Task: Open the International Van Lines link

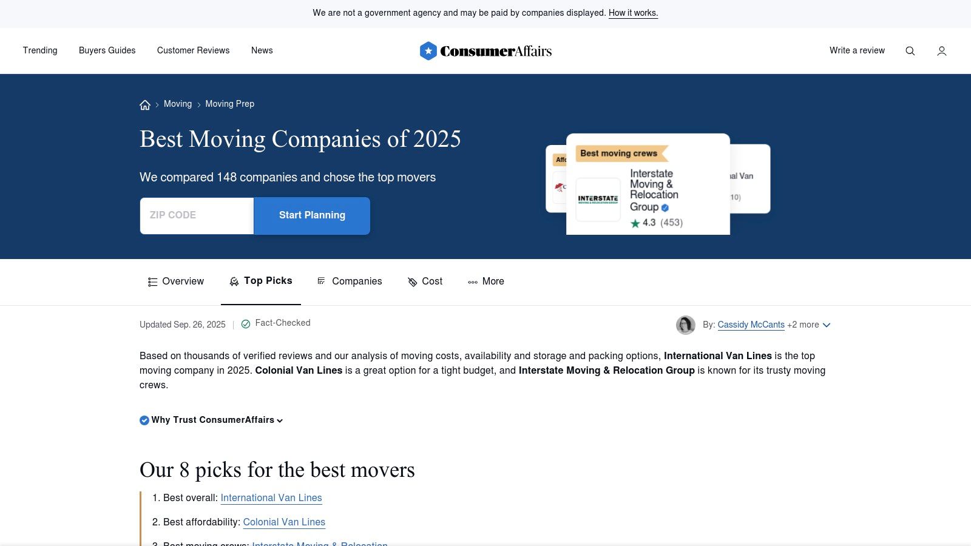Action: coord(271,497)
